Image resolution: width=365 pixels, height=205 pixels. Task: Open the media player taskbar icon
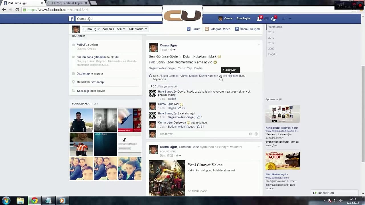pos(62,200)
